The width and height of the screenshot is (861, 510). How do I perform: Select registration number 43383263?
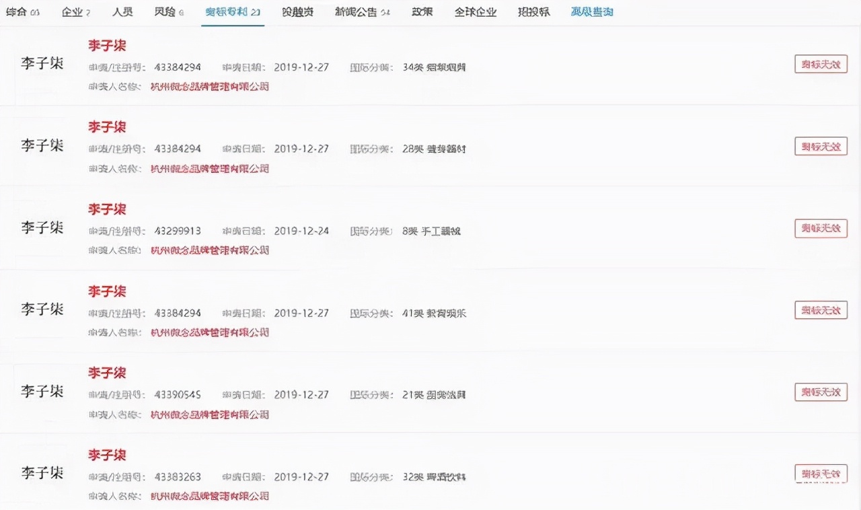[x=178, y=477]
